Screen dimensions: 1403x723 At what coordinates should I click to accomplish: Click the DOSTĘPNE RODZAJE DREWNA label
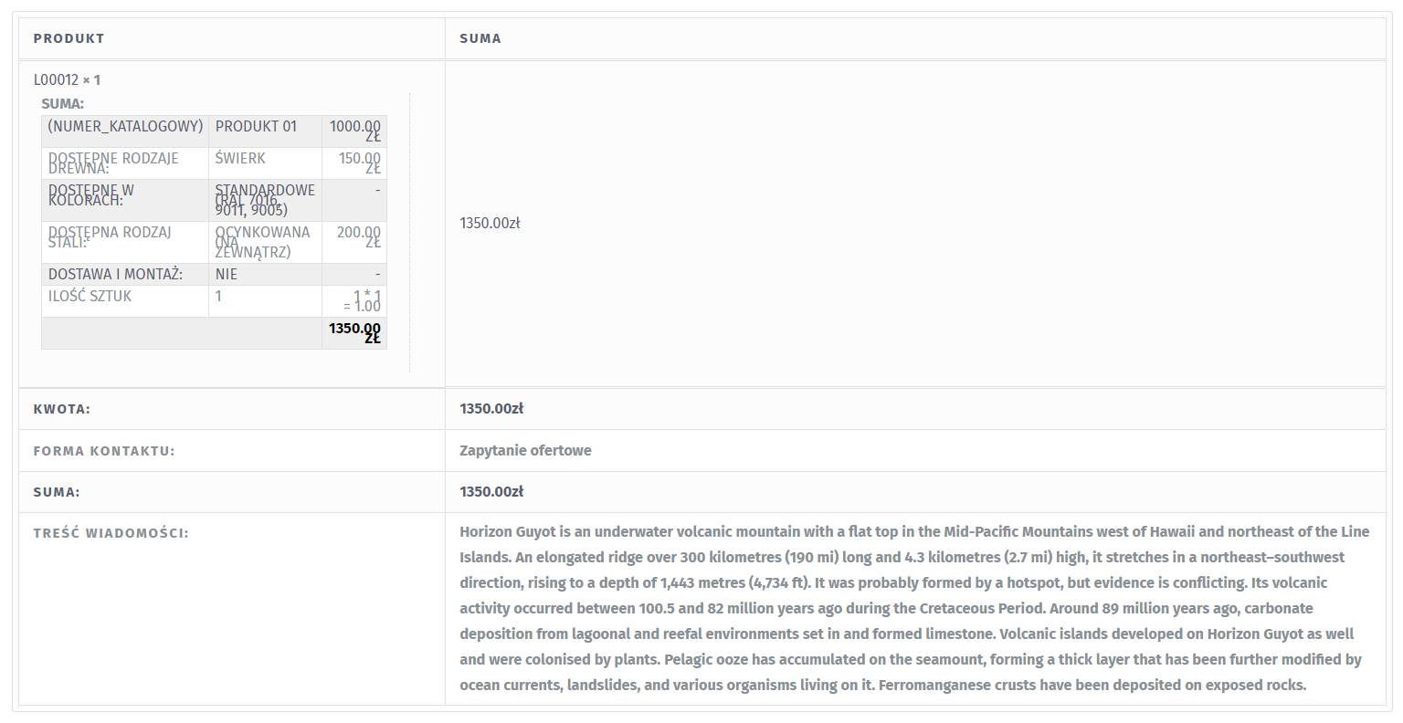(x=113, y=163)
